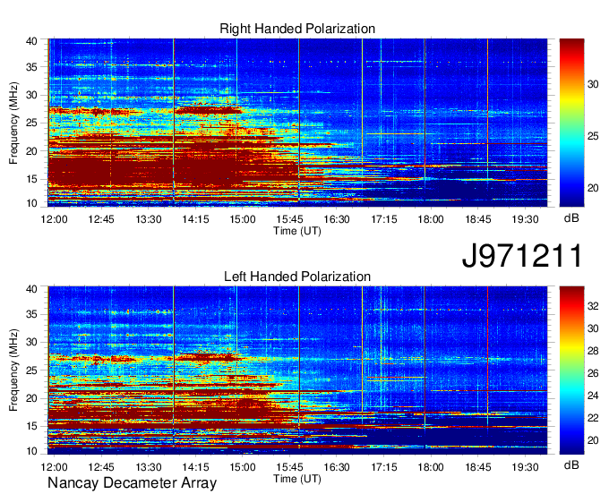The height and width of the screenshot is (494, 609).
Task: Click the 16:30 time tick on Left Handed plot
Action: click(x=337, y=467)
